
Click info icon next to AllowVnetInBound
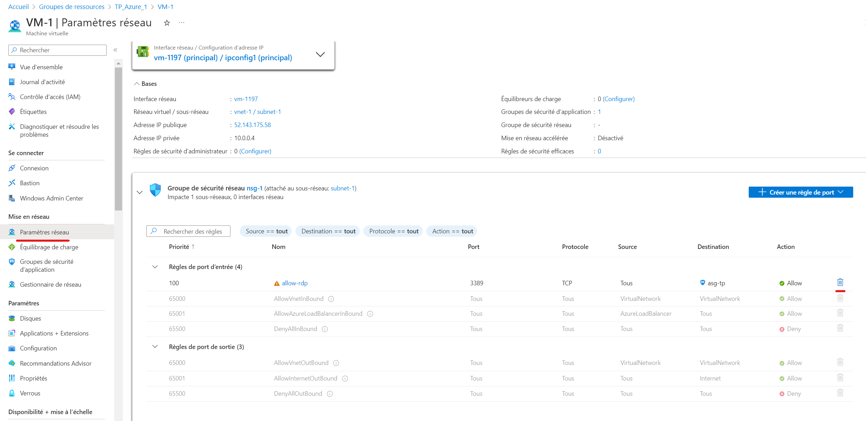pyautogui.click(x=331, y=299)
